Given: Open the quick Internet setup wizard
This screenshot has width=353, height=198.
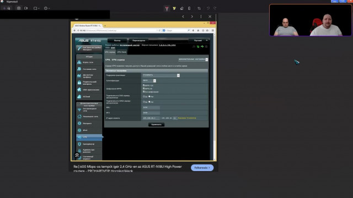Looking at the screenshot, I should coord(89,48).
